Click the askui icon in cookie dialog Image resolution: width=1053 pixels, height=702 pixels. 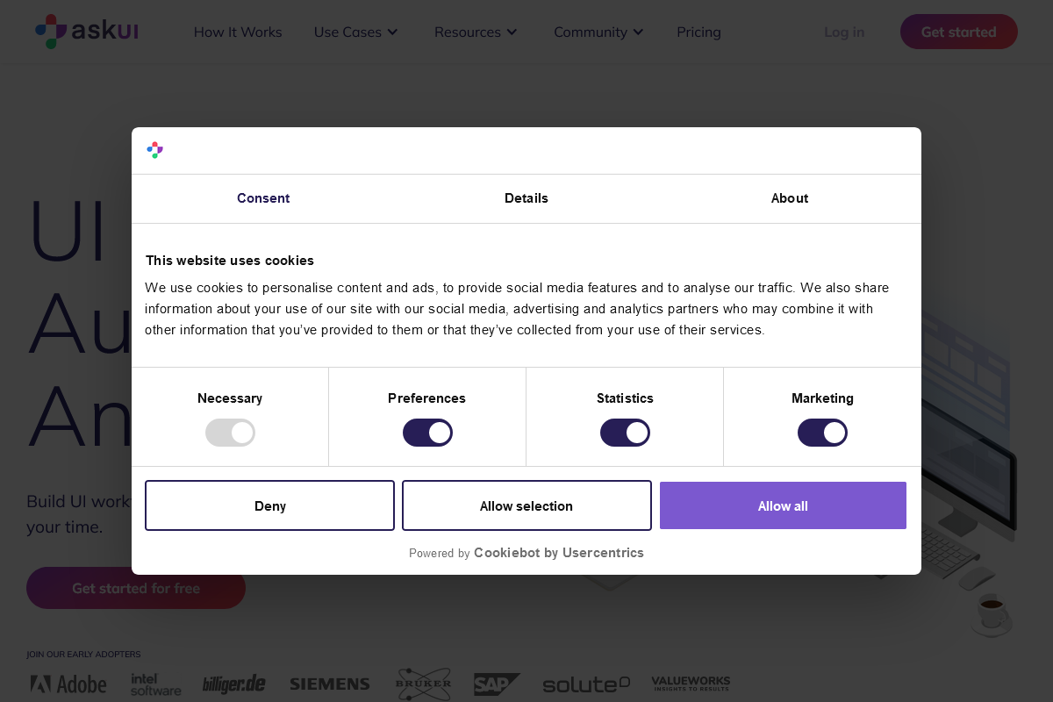(154, 150)
